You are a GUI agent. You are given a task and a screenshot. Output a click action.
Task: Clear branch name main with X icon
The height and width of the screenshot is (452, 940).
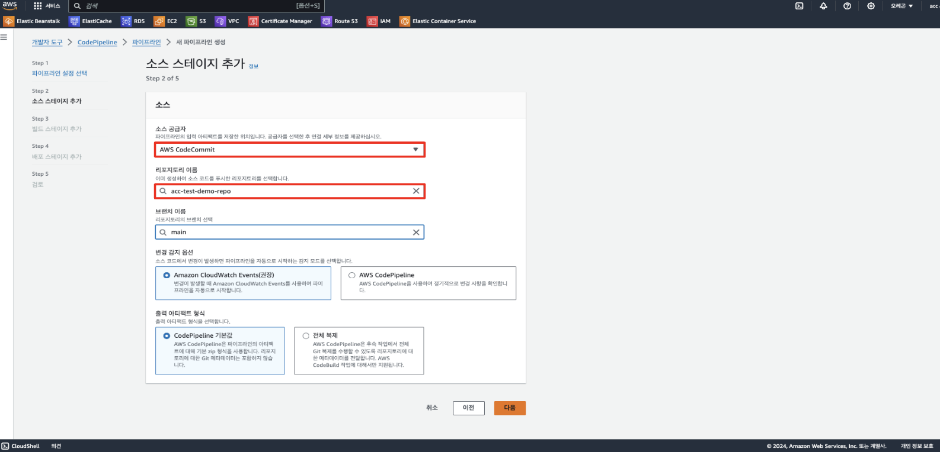[416, 233]
